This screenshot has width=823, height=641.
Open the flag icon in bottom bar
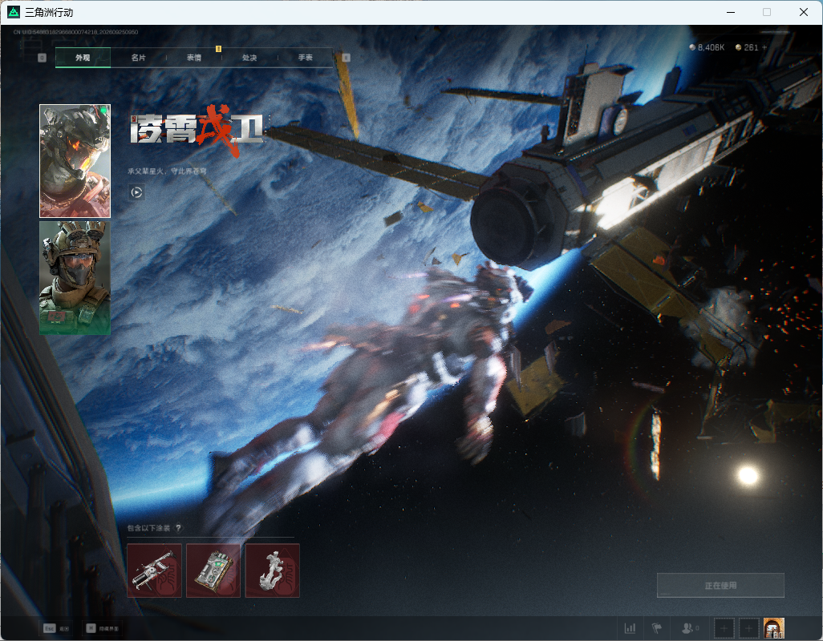[x=657, y=628]
